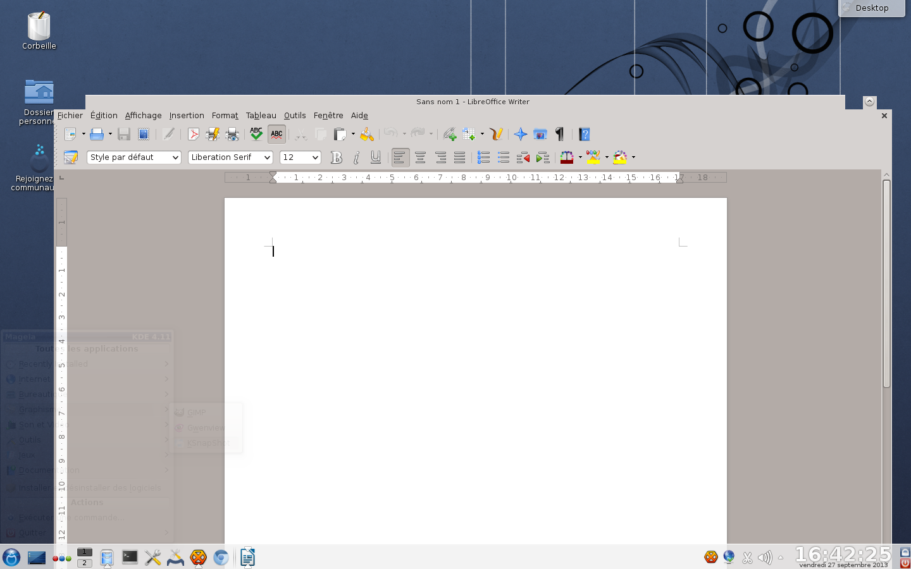Open the volume control in the system tray
The width and height of the screenshot is (911, 569).
pyautogui.click(x=765, y=557)
